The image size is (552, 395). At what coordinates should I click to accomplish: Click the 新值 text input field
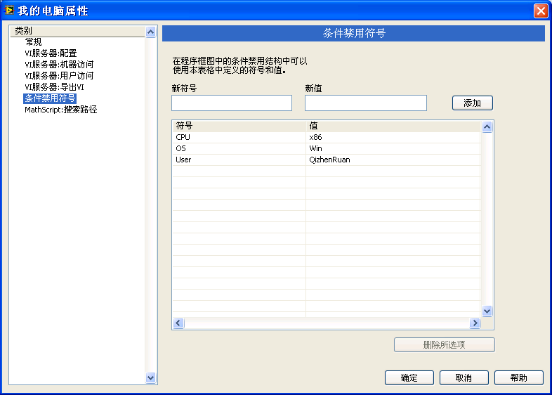pos(365,103)
